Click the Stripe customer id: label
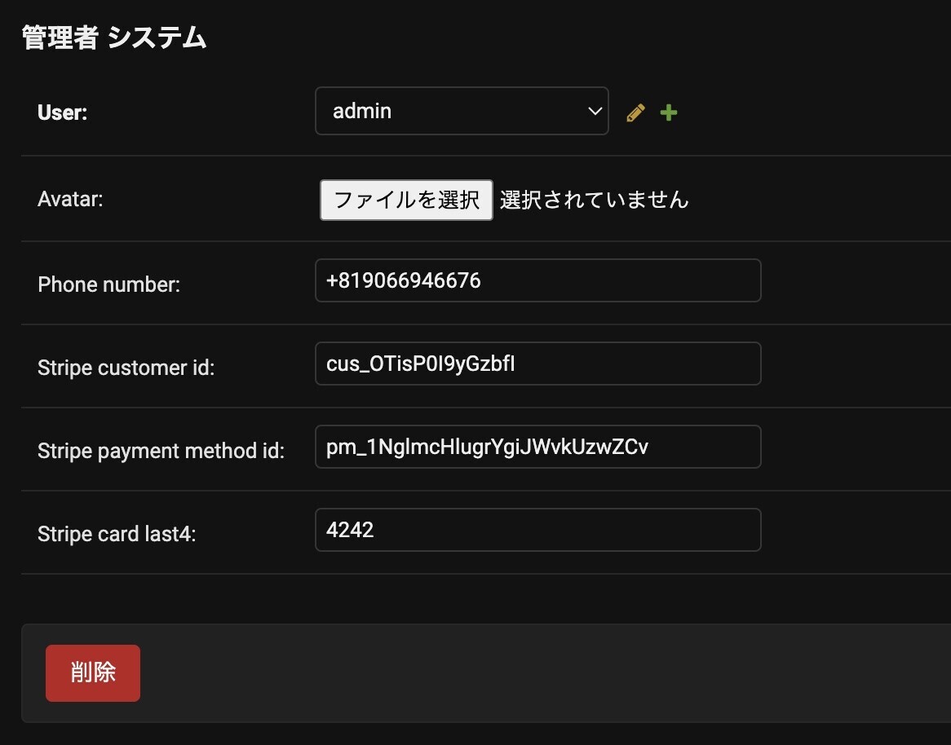 coord(126,368)
